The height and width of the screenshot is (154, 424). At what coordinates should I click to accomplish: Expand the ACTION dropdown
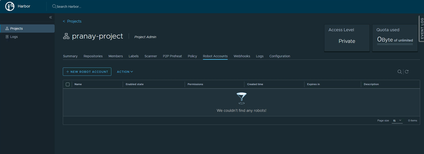tap(125, 72)
